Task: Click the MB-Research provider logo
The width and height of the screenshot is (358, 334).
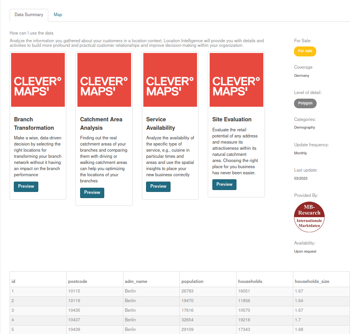Action: tap(309, 217)
